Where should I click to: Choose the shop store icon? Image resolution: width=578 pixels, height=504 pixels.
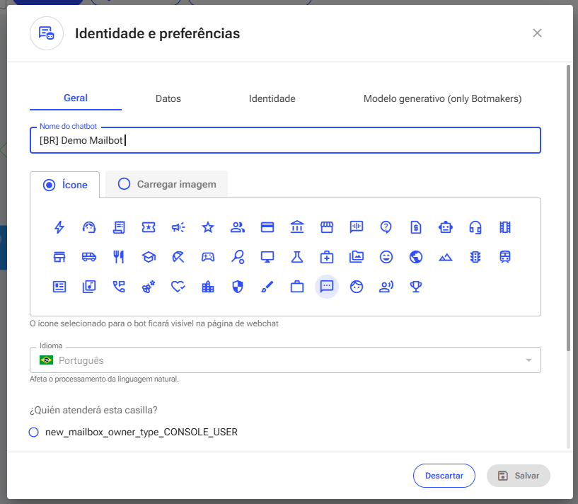click(x=59, y=257)
